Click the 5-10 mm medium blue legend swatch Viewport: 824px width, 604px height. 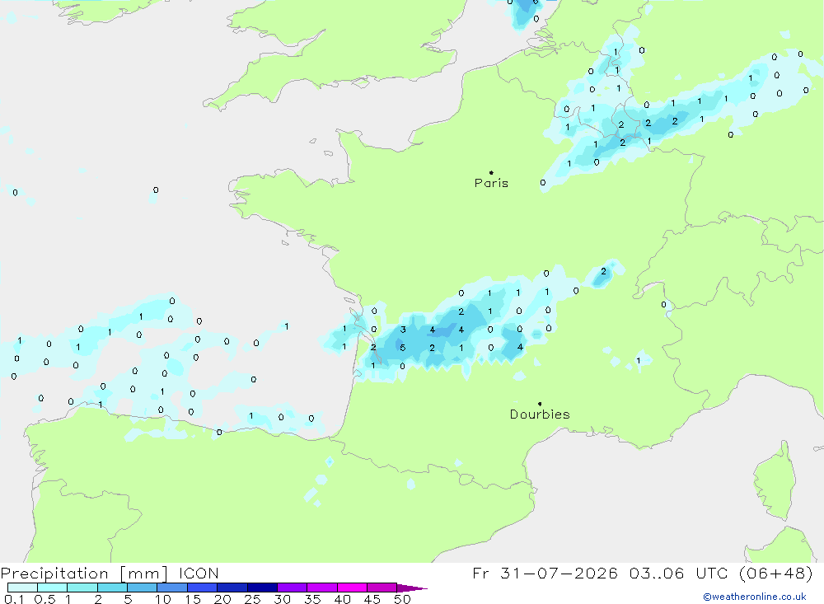[x=143, y=588]
